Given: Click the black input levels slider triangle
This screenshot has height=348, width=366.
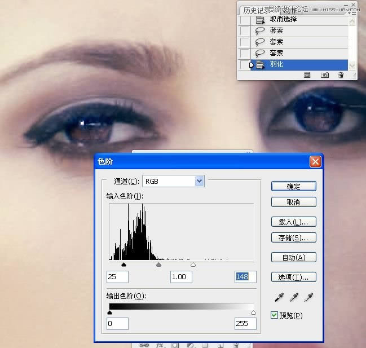Looking at the screenshot, I should click(x=124, y=264).
